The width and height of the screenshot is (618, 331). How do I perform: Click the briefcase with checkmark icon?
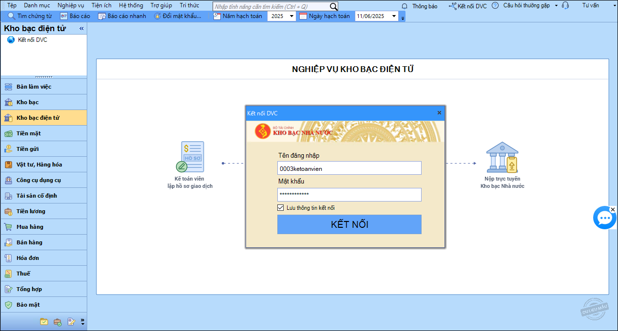pyautogui.click(x=58, y=322)
